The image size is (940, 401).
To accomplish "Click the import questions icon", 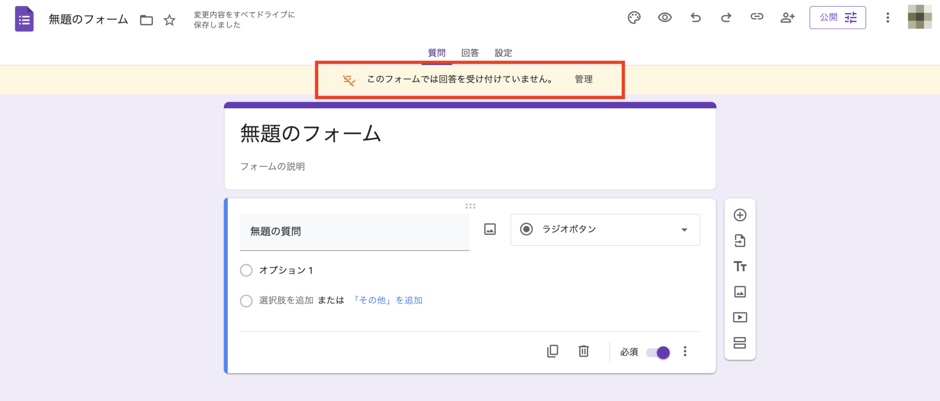I will coord(740,241).
